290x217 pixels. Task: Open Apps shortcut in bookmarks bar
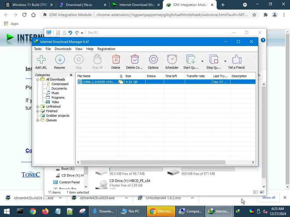[11, 24]
